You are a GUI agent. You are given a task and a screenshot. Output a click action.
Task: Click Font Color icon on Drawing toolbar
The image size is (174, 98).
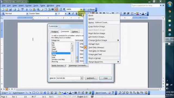70,93
